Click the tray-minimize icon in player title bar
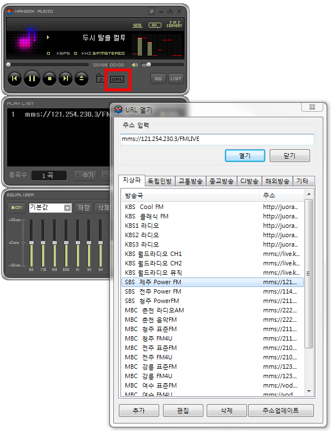Screen dimensions: 336x434 click(171, 12)
